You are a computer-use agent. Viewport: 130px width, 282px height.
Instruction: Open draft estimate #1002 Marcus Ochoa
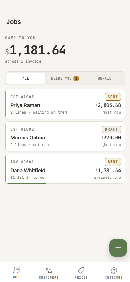(65, 136)
